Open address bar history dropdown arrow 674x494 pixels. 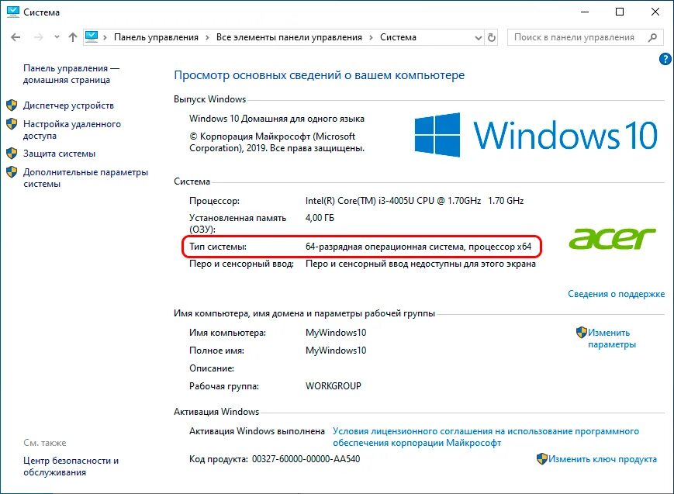tap(478, 38)
